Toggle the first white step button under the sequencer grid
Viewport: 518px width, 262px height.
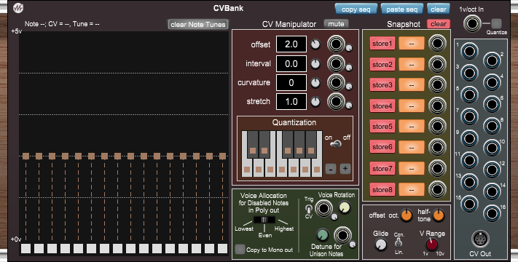25,248
